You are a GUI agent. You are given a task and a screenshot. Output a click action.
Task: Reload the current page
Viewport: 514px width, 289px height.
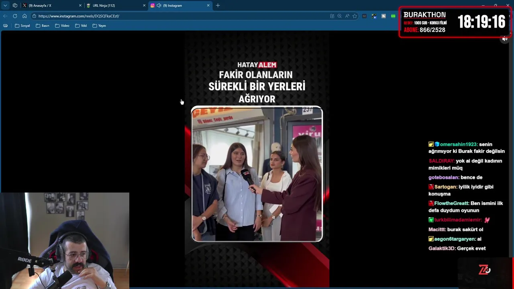15,16
